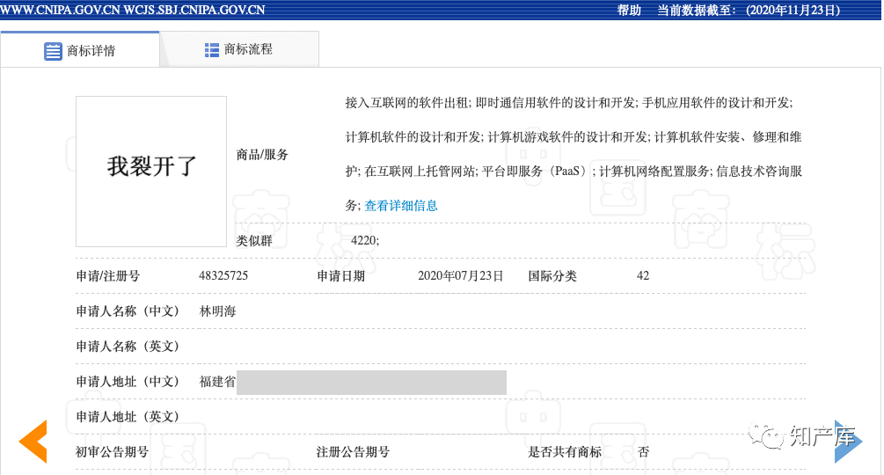Click the 申请人地址（中文） label
884x475 pixels.
pos(128,382)
